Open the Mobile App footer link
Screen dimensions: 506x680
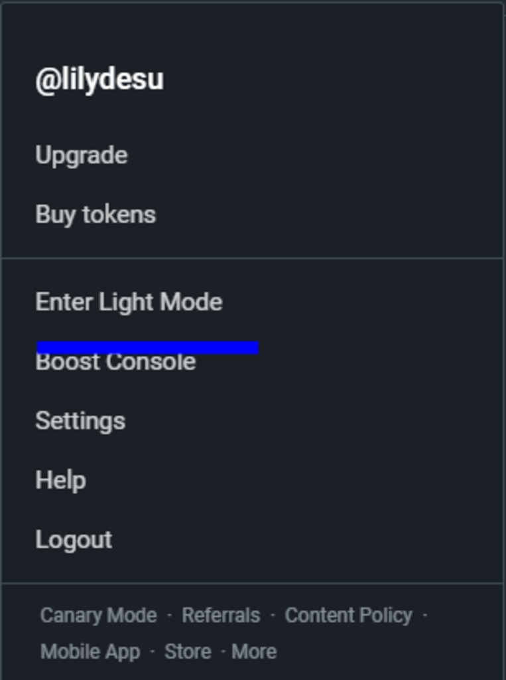90,651
